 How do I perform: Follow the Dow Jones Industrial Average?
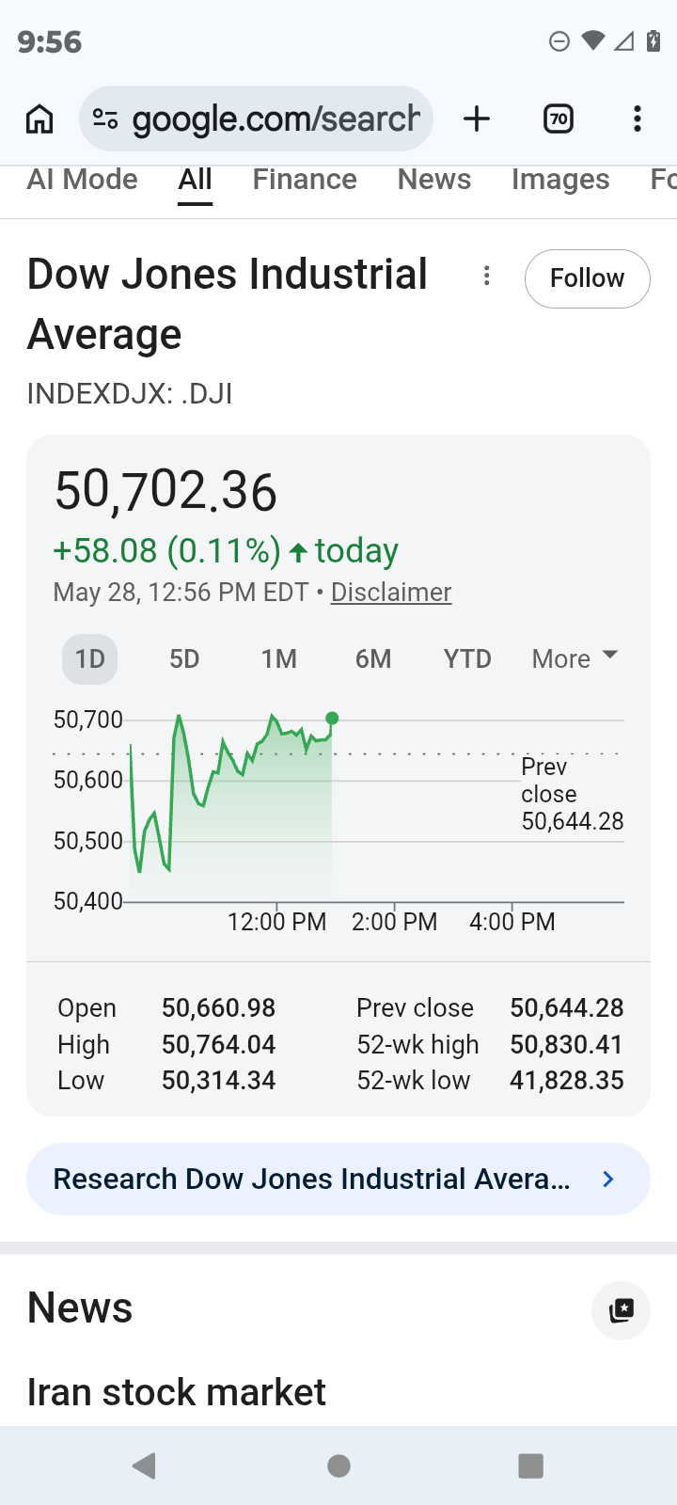[587, 278]
